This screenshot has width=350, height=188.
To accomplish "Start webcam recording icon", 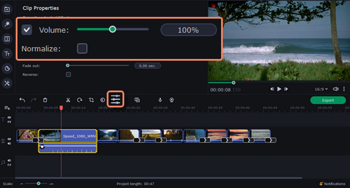I will [171, 100].
